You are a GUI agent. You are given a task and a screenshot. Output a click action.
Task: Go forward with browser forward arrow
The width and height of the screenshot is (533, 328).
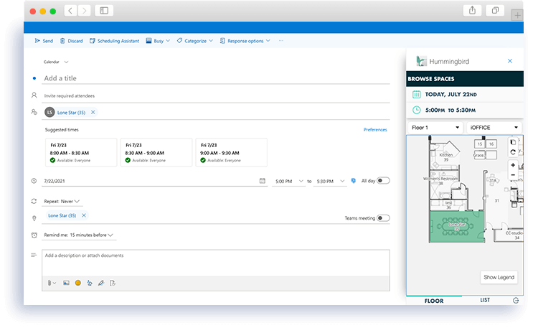click(x=85, y=11)
